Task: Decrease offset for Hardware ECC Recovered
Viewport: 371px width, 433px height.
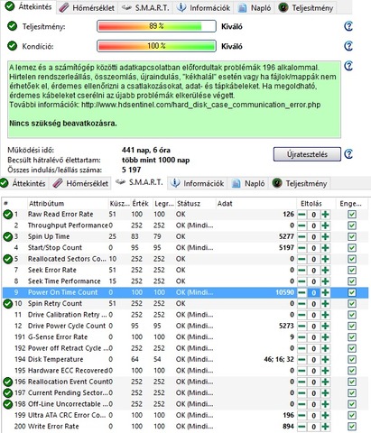Action: (x=301, y=371)
